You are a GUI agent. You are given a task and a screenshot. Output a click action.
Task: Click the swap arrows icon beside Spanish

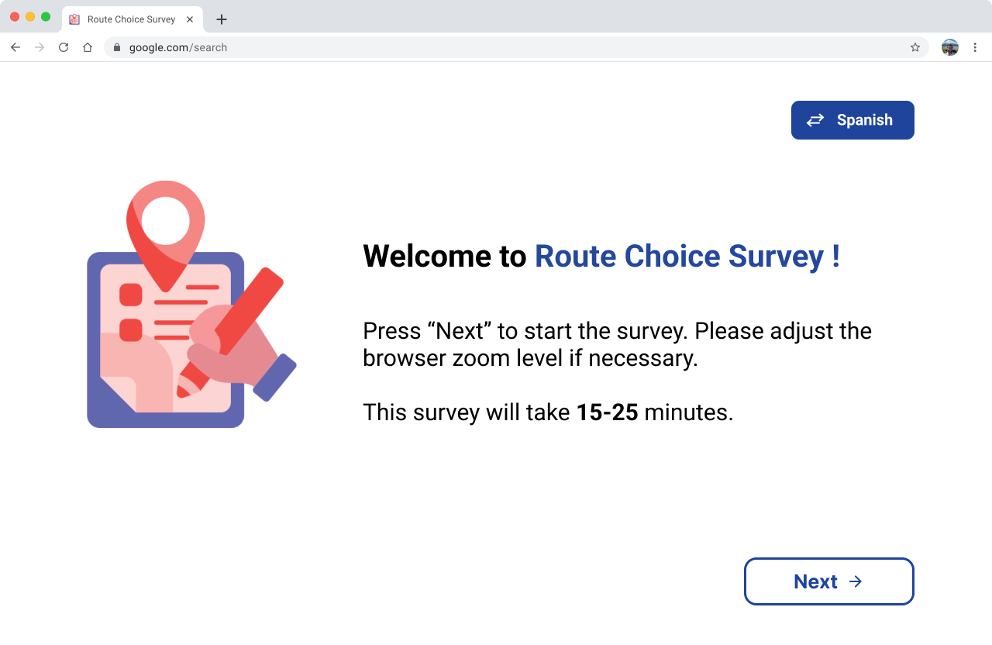coord(815,120)
